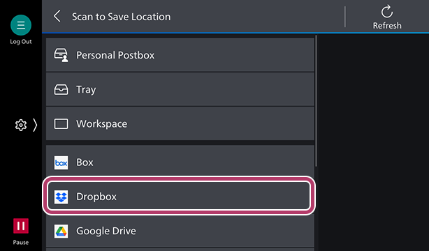This screenshot has width=429, height=251.
Task: Tap the red Pause button icon
Action: tap(21, 226)
